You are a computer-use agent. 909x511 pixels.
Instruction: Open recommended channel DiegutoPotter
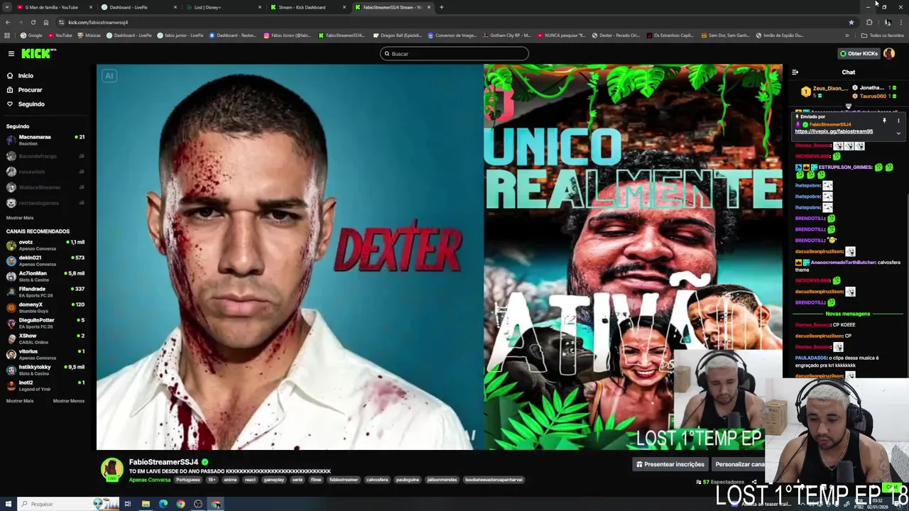tap(45, 323)
